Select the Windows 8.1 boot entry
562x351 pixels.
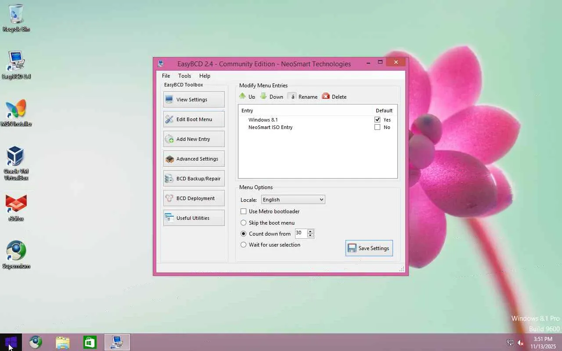click(318, 120)
